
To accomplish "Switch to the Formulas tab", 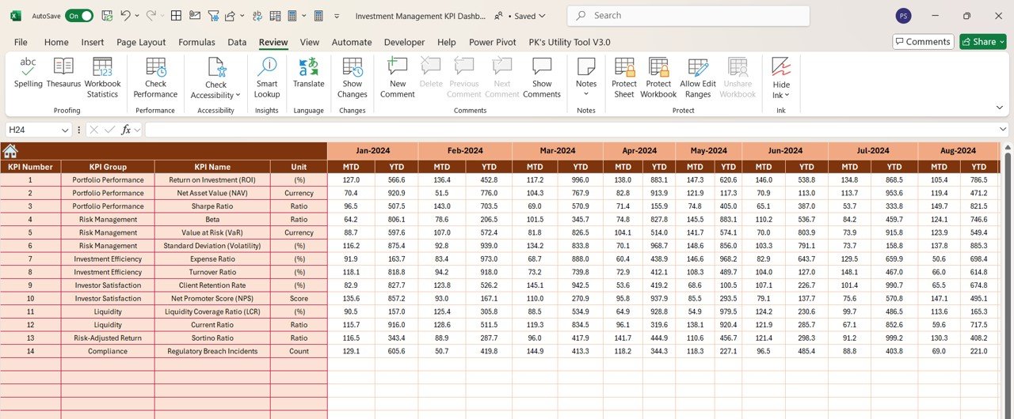I will point(196,42).
